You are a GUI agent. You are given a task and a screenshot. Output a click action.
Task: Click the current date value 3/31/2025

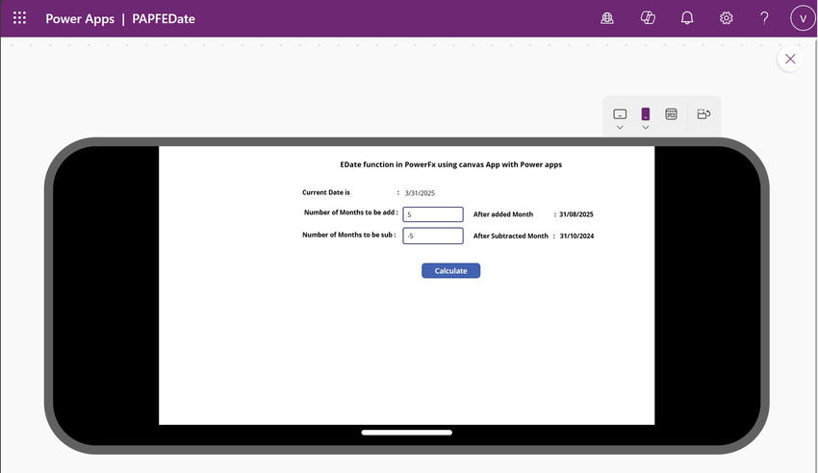pos(420,193)
